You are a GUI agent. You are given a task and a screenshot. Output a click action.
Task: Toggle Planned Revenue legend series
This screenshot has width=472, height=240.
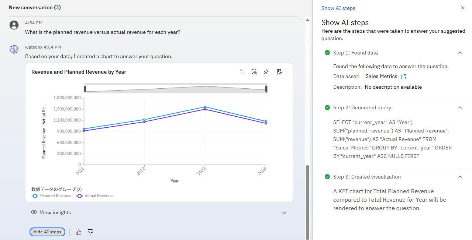point(52,196)
